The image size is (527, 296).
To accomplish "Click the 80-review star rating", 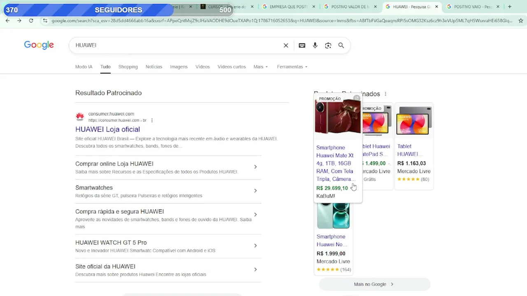I will point(413,179).
